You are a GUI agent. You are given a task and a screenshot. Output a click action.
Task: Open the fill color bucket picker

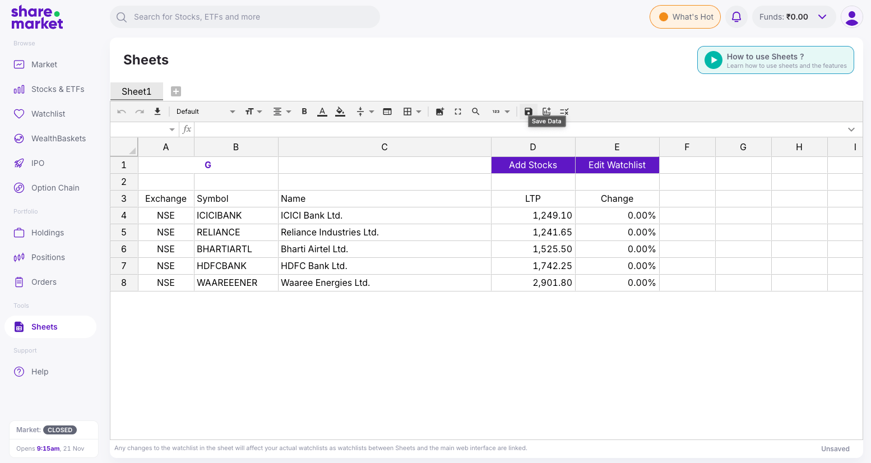pyautogui.click(x=340, y=112)
